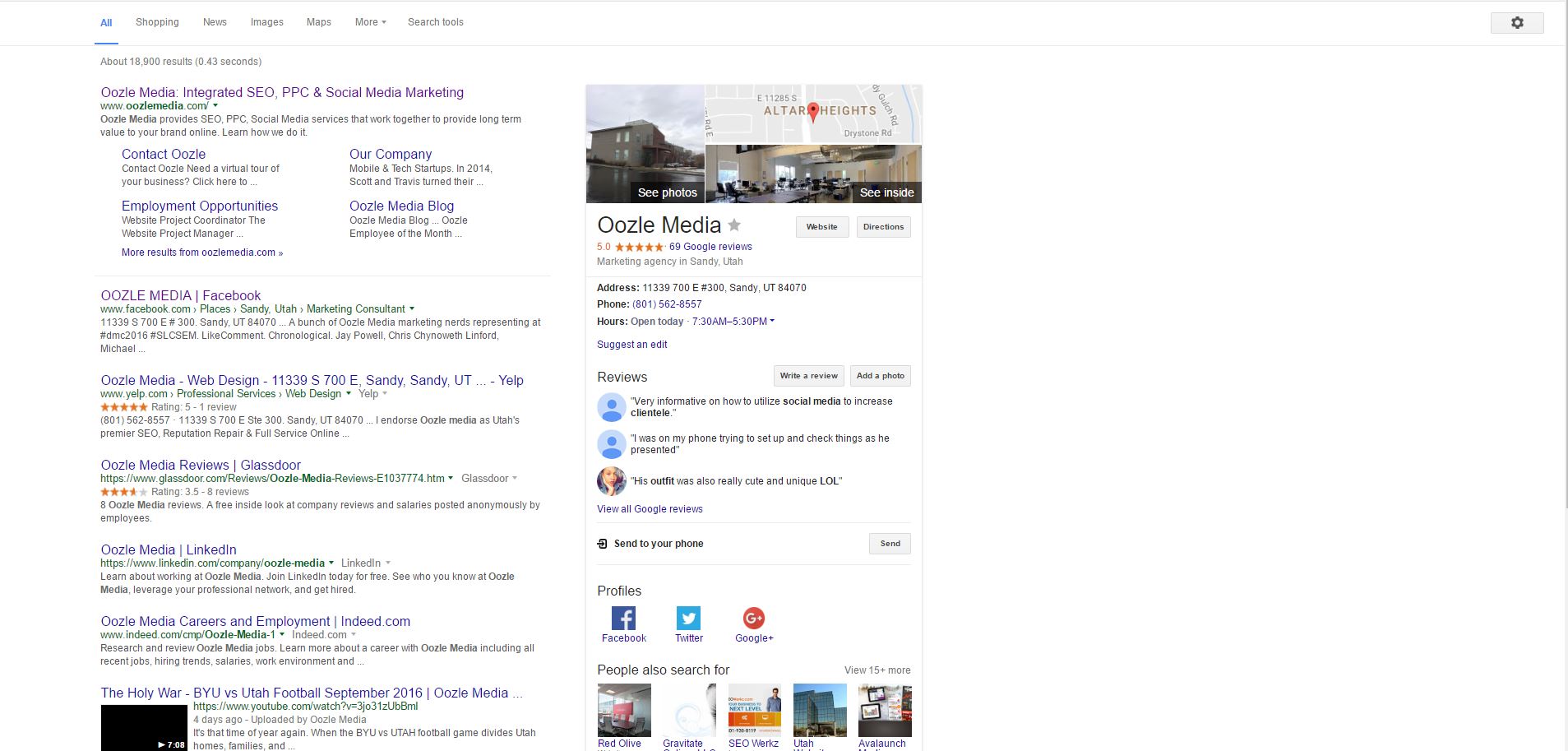
Task: Open the LinkedIn source dropdown arrow
Action: tap(387, 563)
